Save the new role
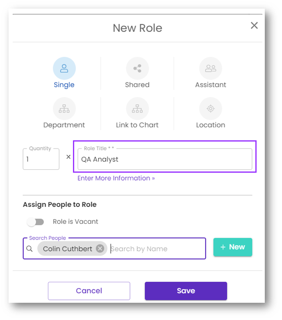 click(x=186, y=291)
